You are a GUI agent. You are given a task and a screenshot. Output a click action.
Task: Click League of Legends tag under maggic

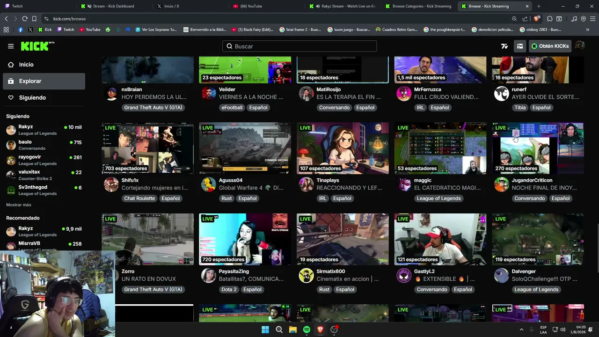click(439, 198)
